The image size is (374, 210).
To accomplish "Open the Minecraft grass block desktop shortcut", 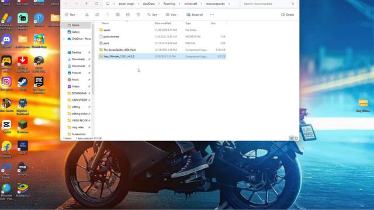I will point(23,127).
